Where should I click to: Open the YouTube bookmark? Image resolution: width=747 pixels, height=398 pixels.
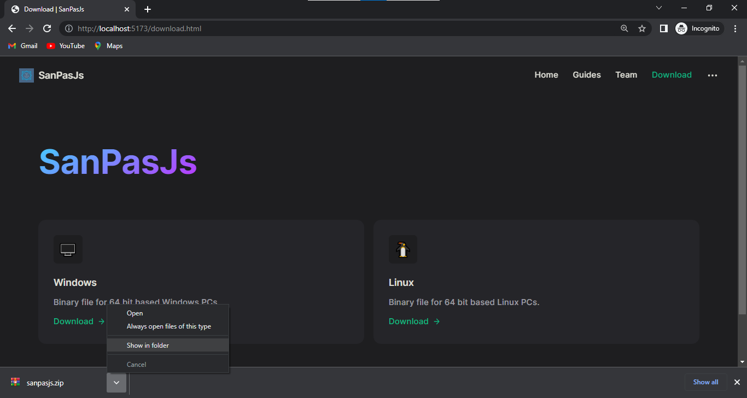pyautogui.click(x=66, y=46)
